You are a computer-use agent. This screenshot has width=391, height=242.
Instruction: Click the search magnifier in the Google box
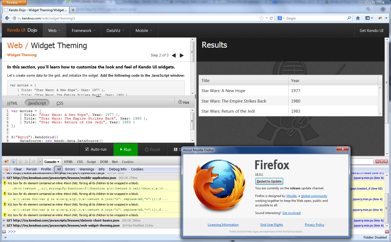click(349, 18)
